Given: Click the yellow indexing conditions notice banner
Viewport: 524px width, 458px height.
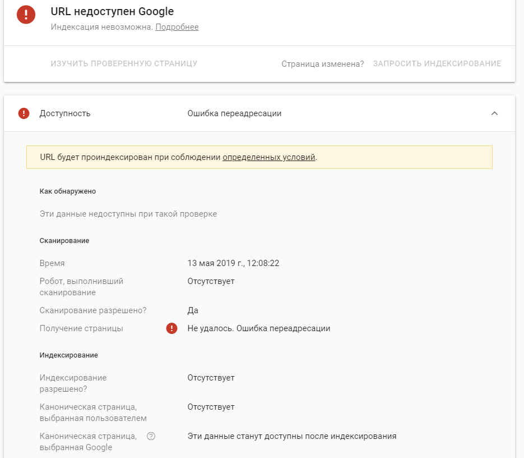Looking at the screenshot, I should click(x=392, y=157).
